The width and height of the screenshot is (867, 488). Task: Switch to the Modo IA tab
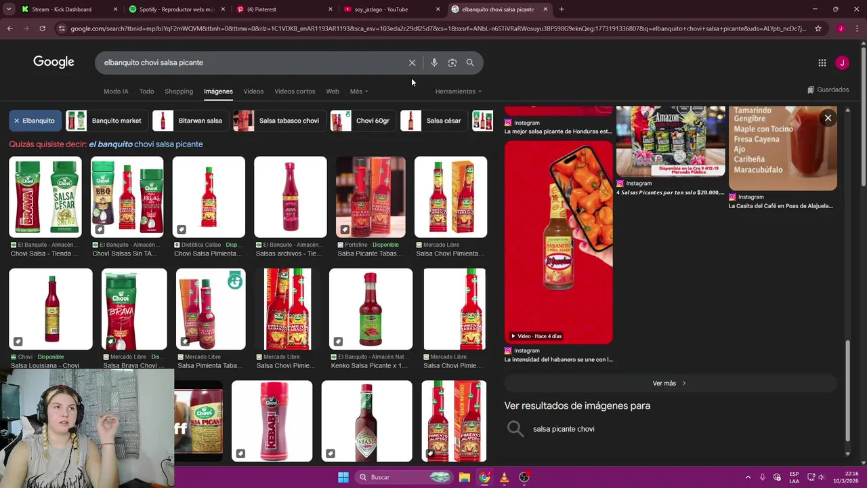tap(116, 91)
